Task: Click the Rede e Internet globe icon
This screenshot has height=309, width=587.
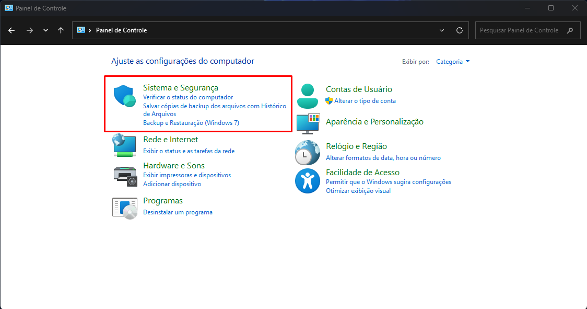Action: pyautogui.click(x=124, y=145)
